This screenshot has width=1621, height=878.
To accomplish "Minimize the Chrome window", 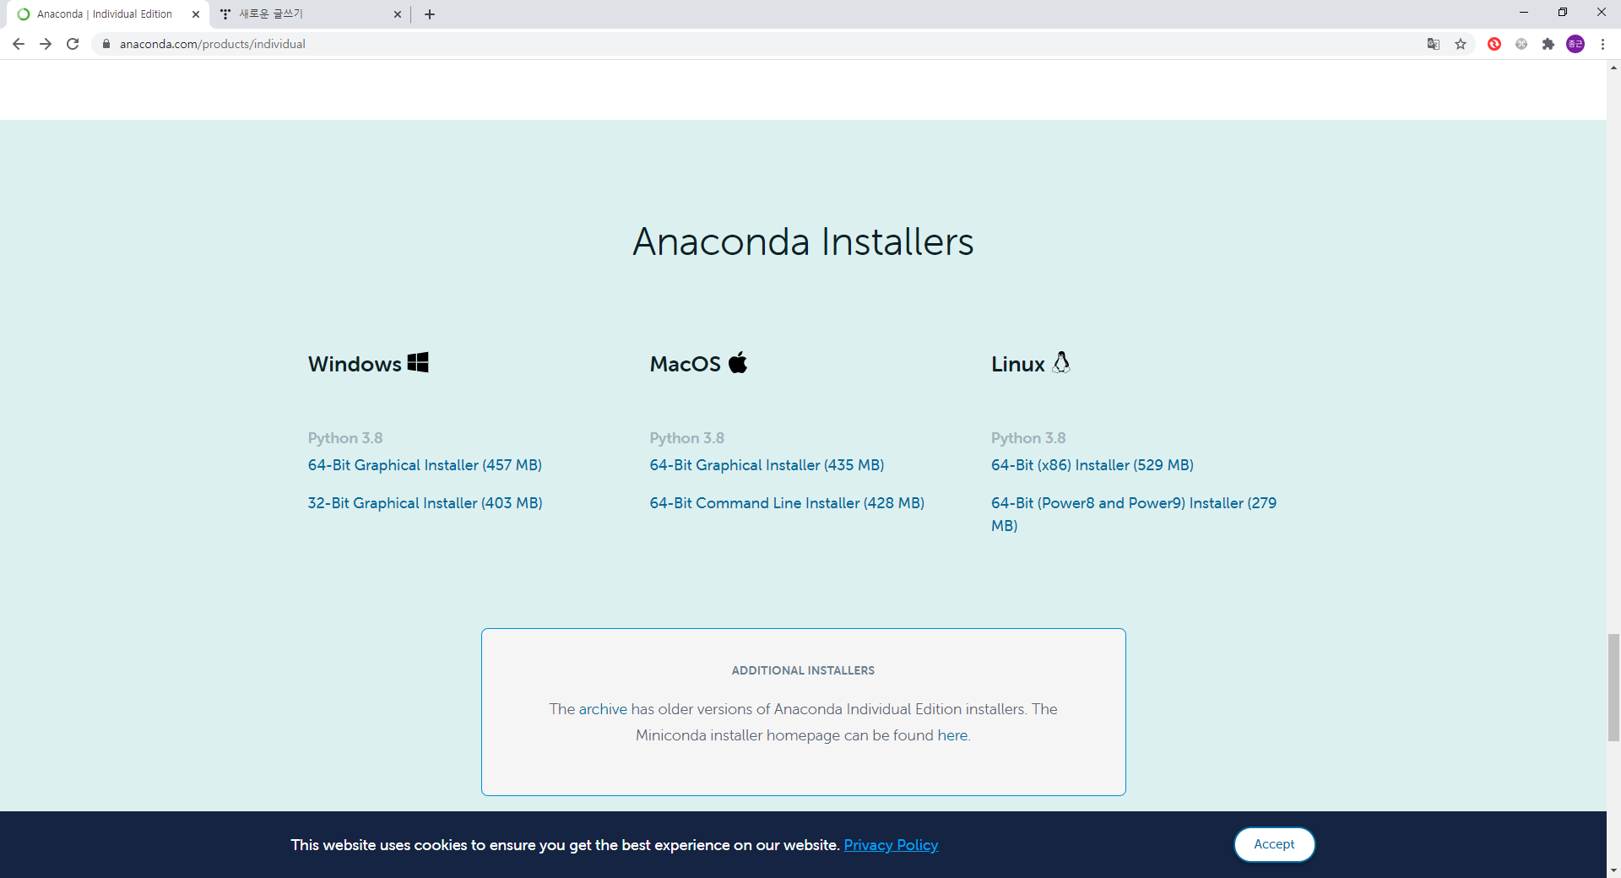I will (x=1524, y=13).
